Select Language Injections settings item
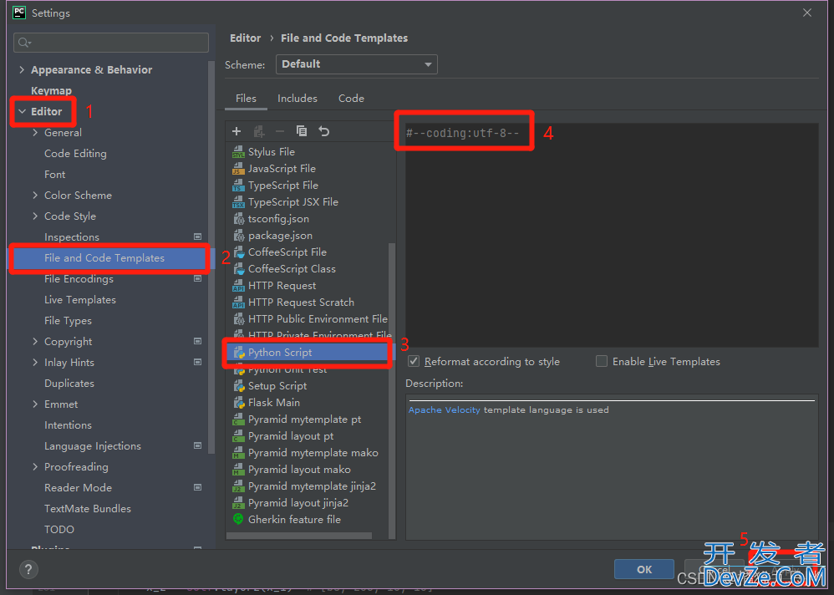The width and height of the screenshot is (834, 595). pyautogui.click(x=93, y=446)
